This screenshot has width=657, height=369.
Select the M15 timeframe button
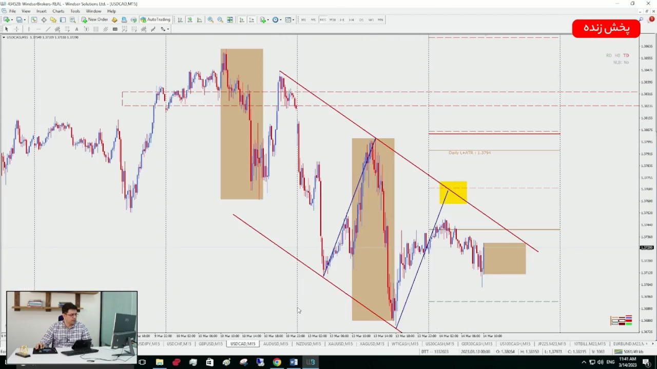tap(323, 19)
